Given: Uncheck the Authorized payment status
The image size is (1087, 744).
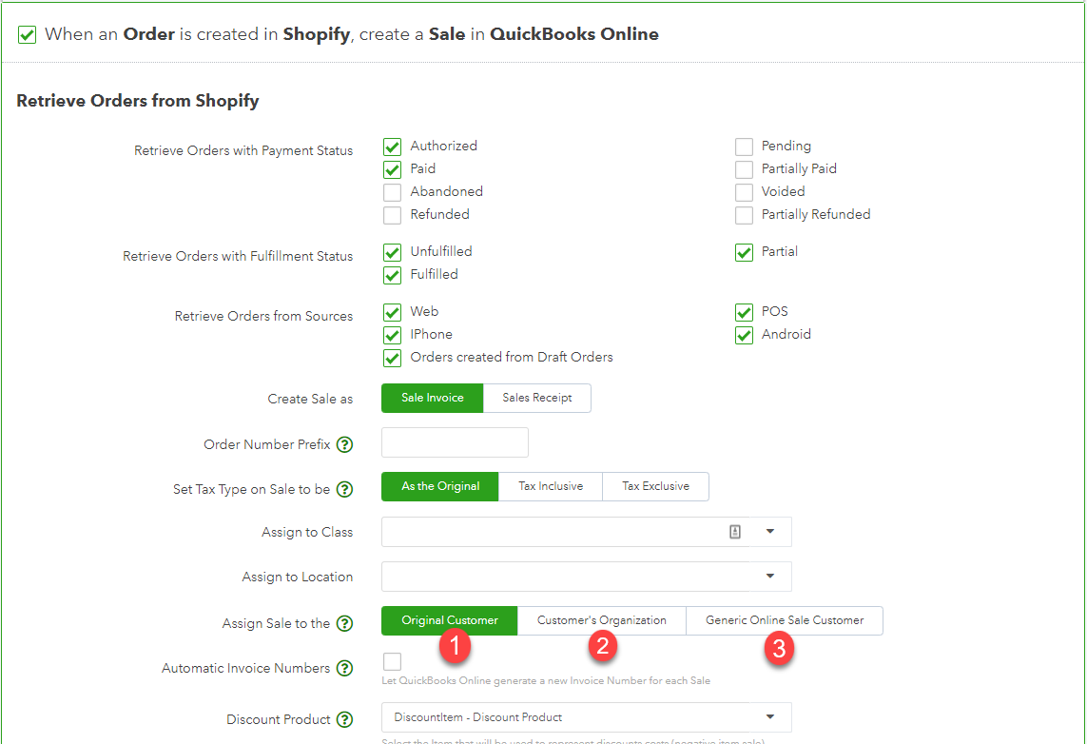Looking at the screenshot, I should coord(393,147).
